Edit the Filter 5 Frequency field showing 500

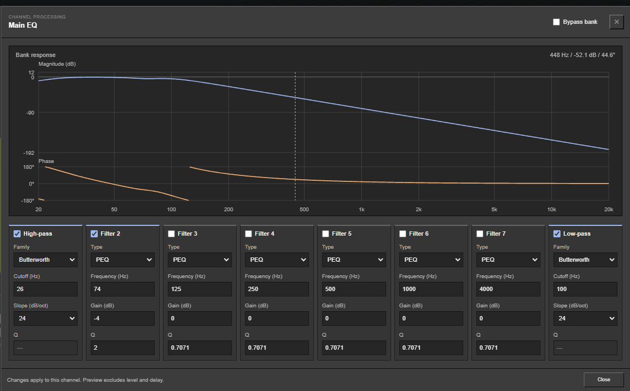click(354, 289)
